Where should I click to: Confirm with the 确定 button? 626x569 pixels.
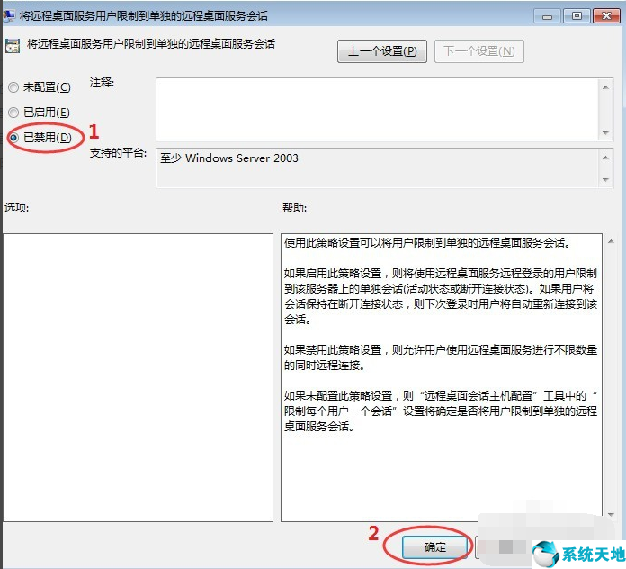click(x=434, y=546)
